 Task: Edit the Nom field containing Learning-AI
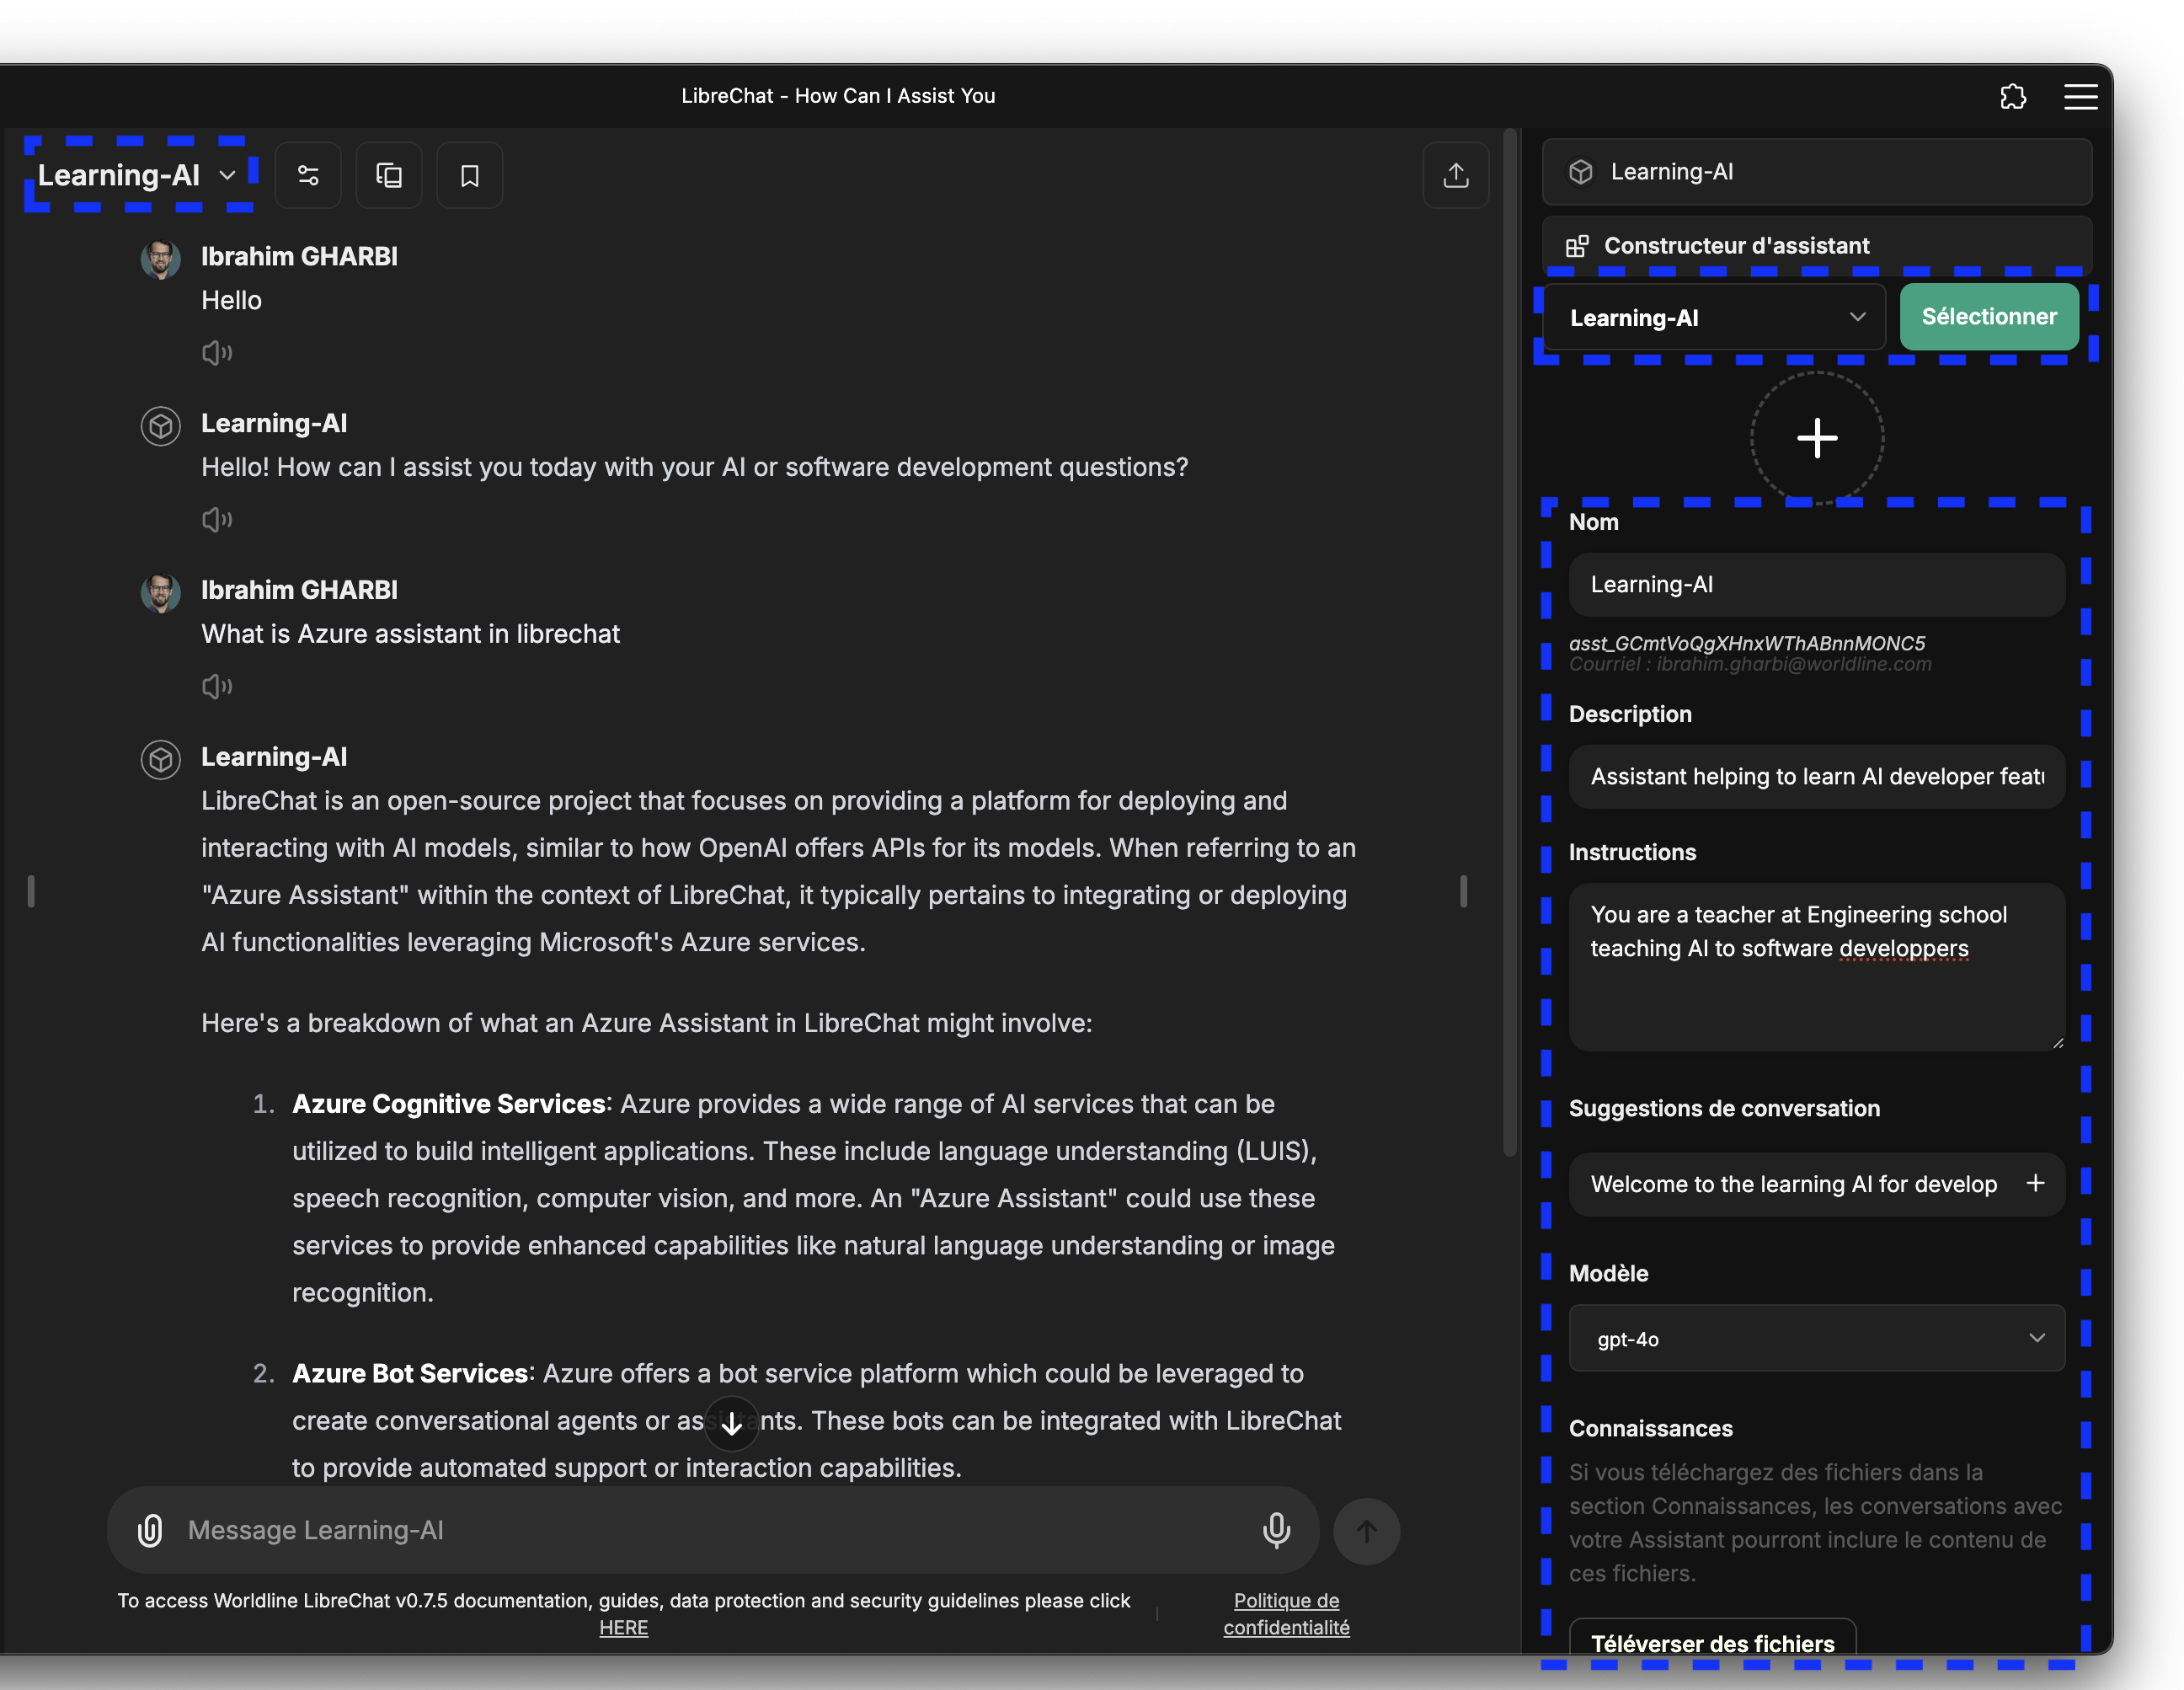pyautogui.click(x=1817, y=585)
